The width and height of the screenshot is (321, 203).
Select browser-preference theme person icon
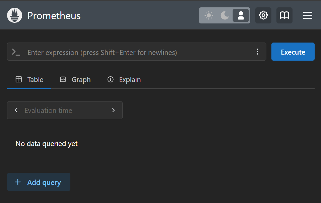pos(241,15)
